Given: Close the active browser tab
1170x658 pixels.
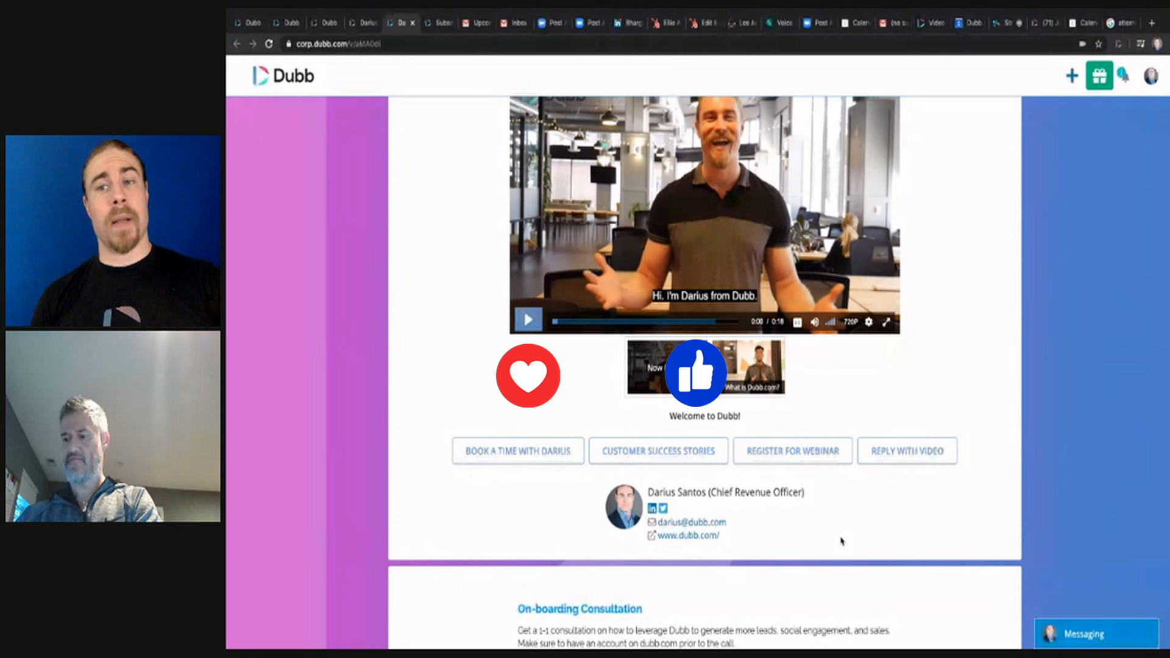Looking at the screenshot, I should (x=413, y=23).
